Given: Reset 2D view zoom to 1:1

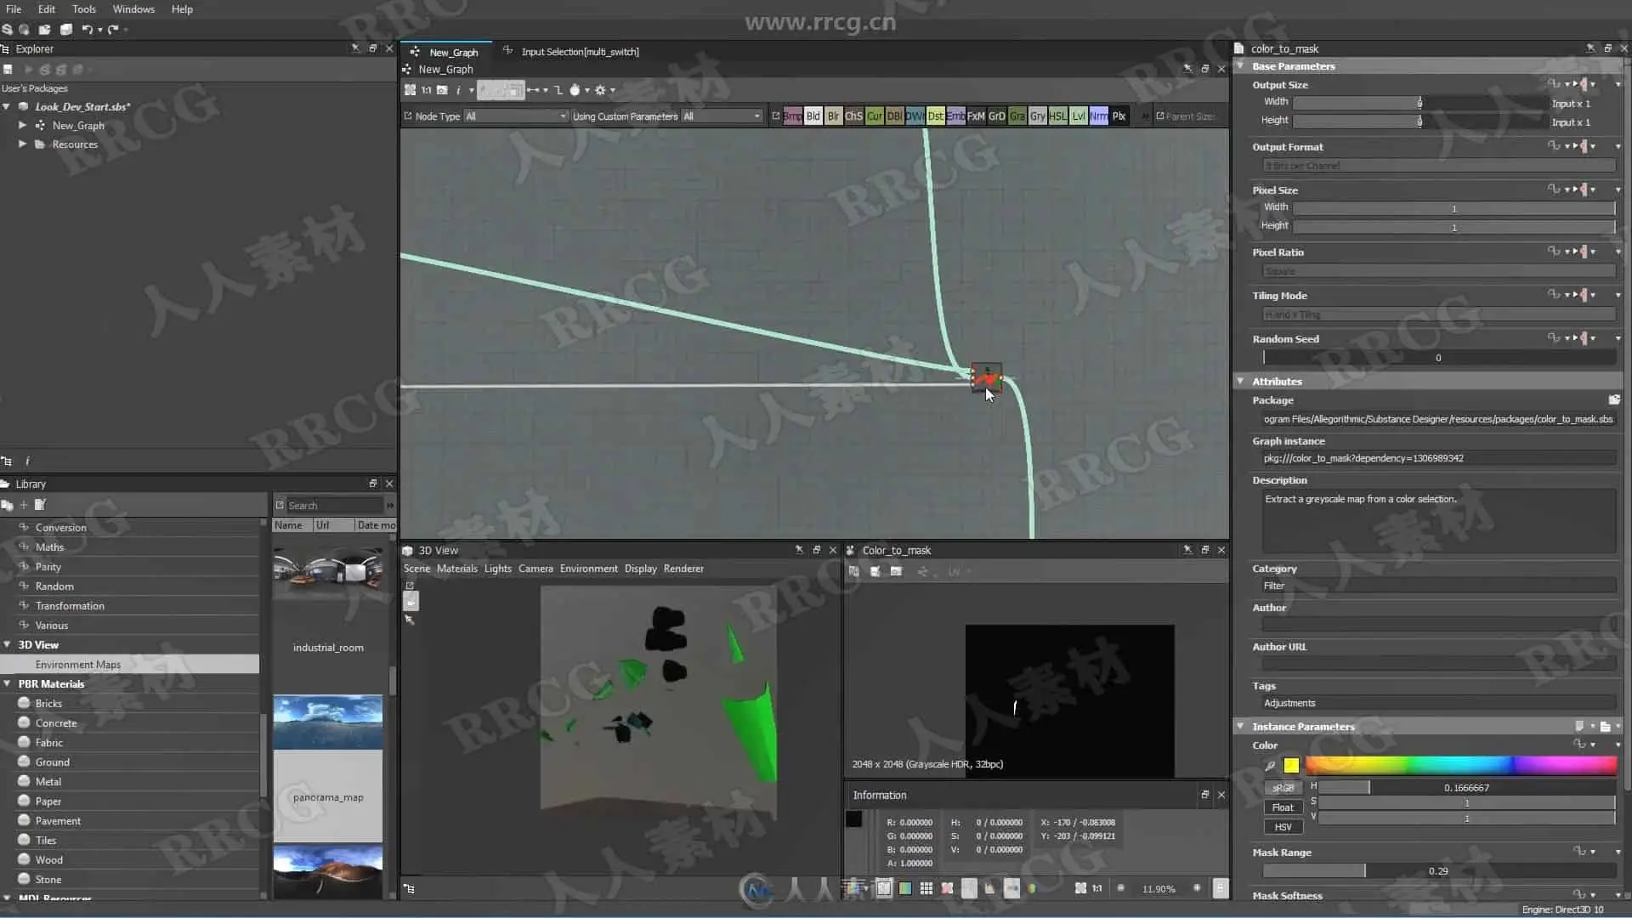Looking at the screenshot, I should 1096,888.
